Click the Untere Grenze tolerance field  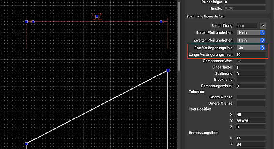pos(251,103)
